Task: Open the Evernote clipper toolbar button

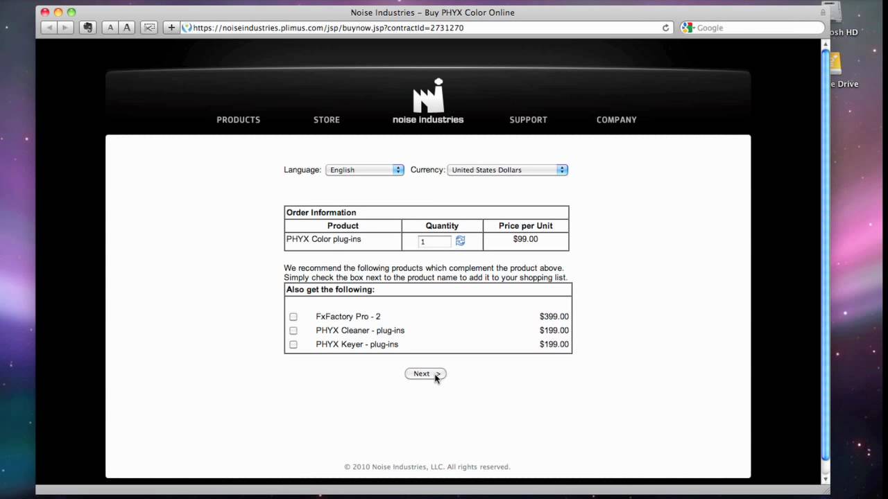Action: (87, 28)
